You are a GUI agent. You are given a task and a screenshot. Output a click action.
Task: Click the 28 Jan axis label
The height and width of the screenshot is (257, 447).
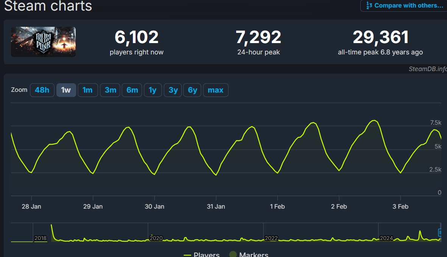(31, 207)
